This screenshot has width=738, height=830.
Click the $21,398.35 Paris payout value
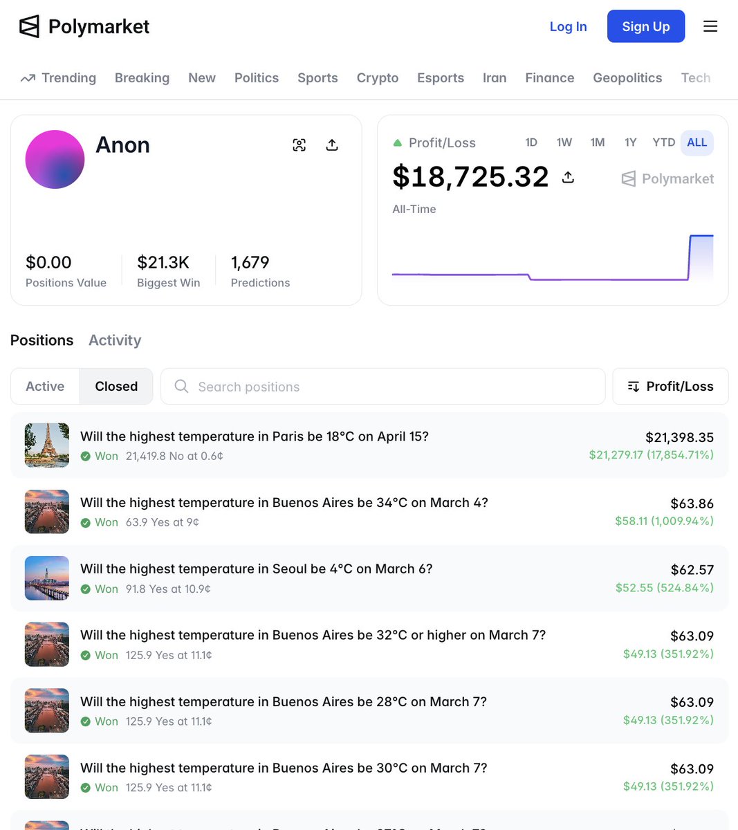click(x=679, y=437)
